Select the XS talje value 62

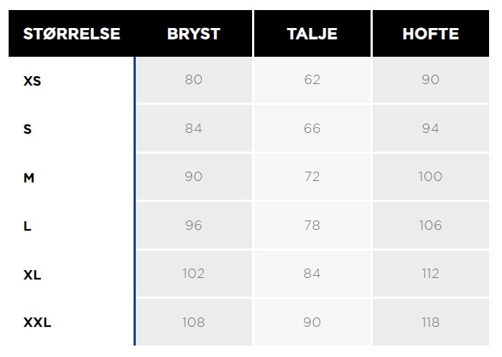[x=312, y=80]
